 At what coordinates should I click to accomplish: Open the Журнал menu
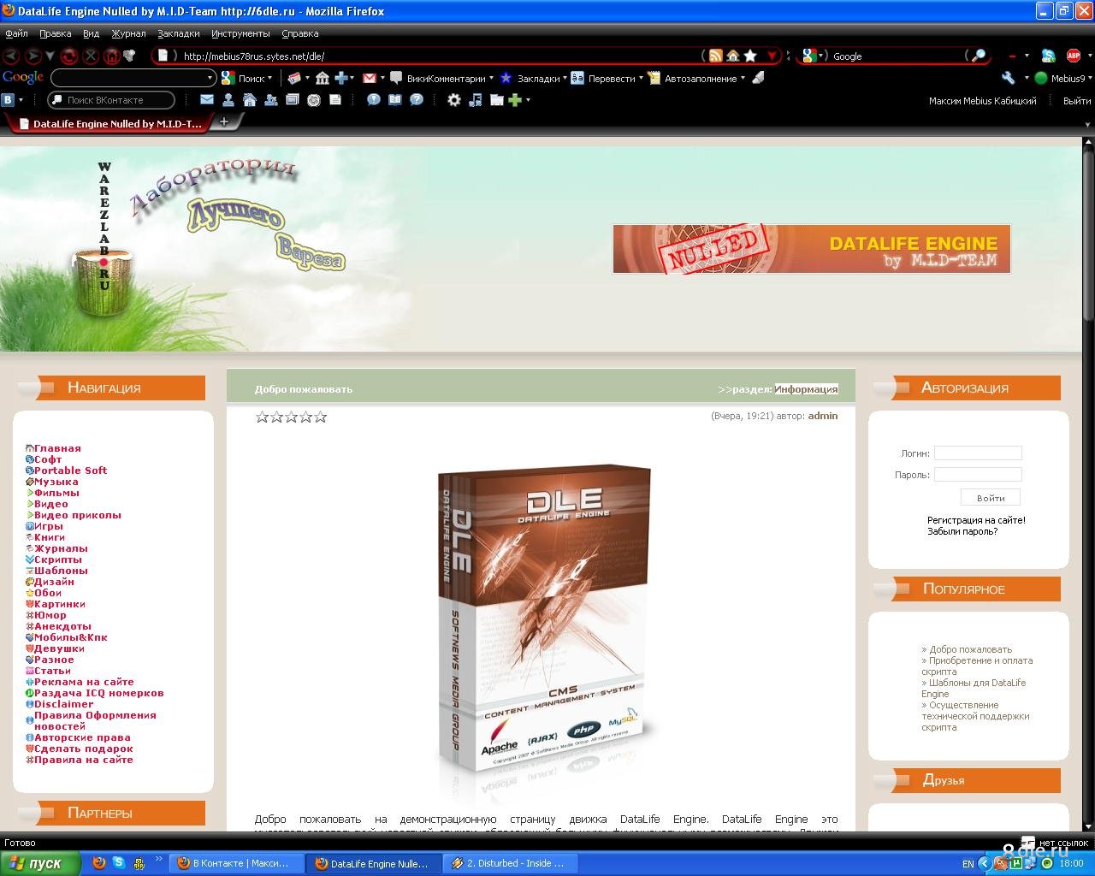128,33
